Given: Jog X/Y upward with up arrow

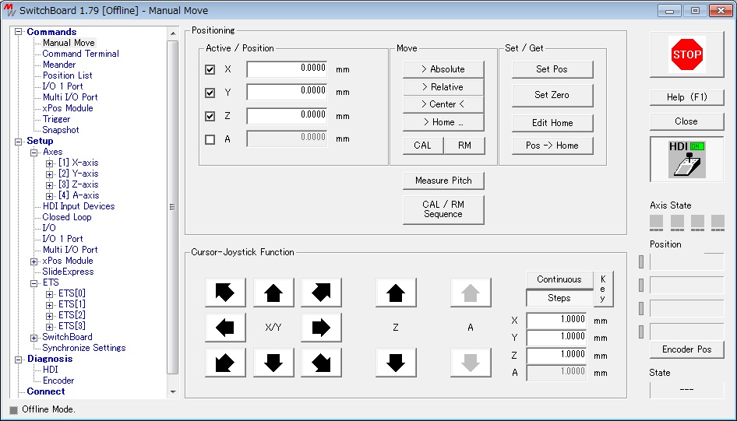Looking at the screenshot, I should coord(273,293).
